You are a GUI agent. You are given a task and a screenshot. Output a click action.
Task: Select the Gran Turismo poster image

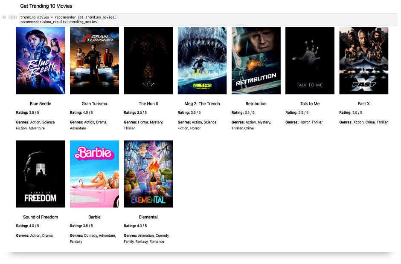coord(94,60)
